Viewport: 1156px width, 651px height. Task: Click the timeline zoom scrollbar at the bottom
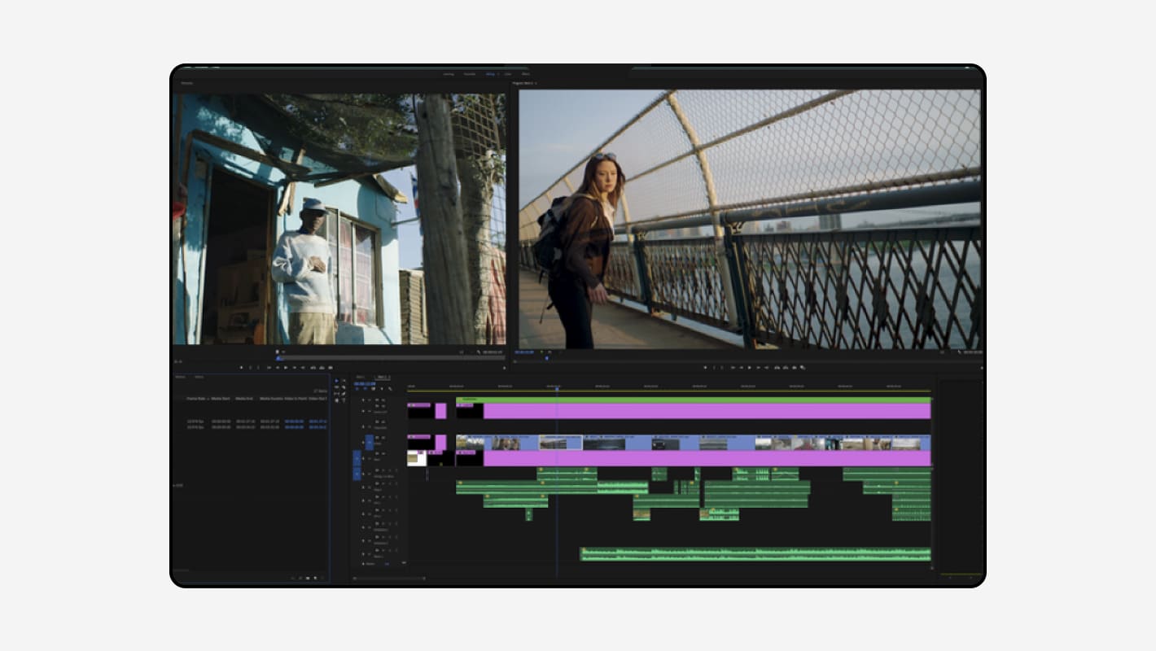coord(389,579)
